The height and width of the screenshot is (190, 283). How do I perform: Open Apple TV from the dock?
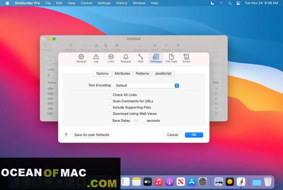(148, 182)
